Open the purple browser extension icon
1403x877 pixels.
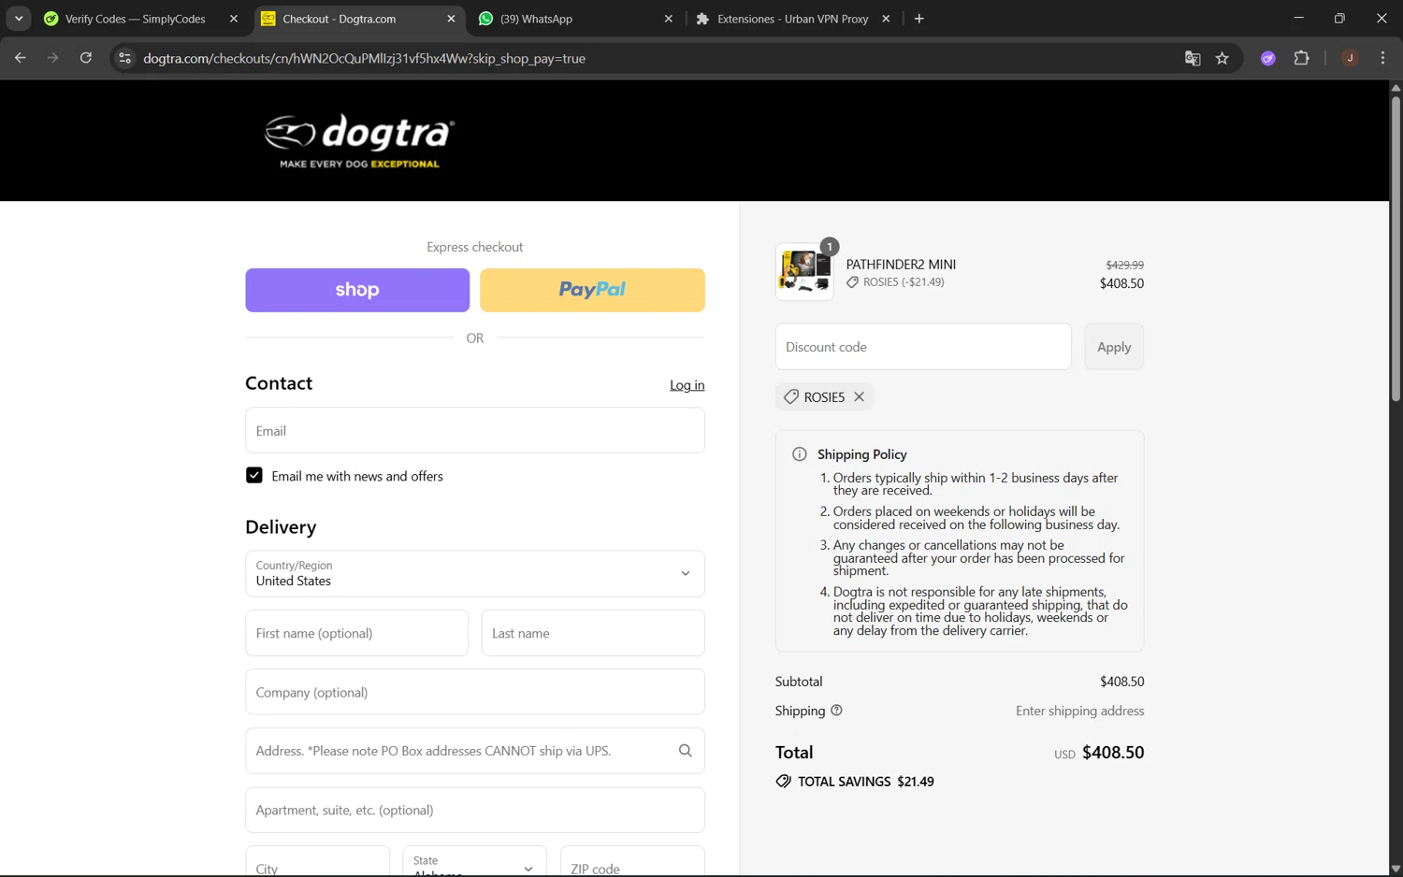click(x=1268, y=58)
